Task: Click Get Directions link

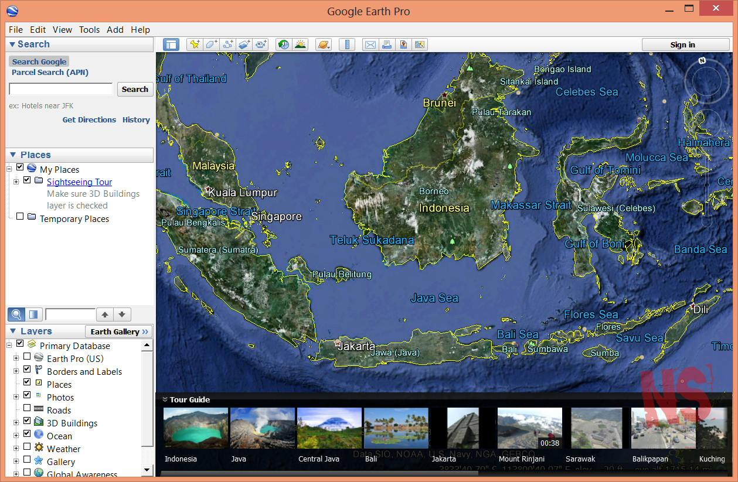Action: 89,119
